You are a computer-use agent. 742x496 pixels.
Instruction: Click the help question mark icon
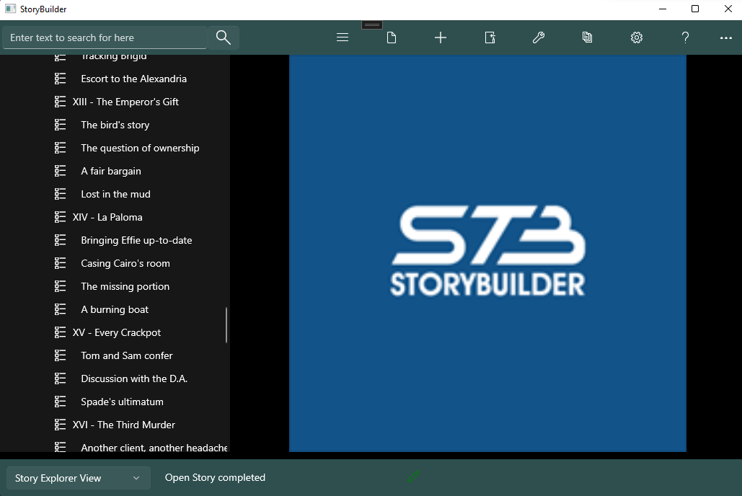point(685,37)
